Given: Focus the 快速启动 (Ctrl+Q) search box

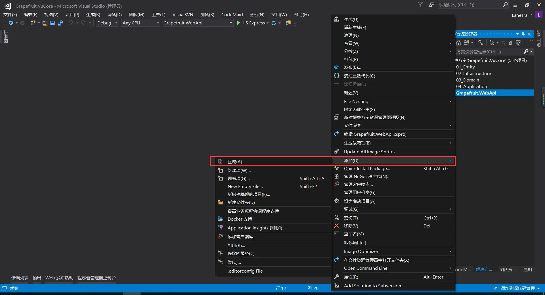Looking at the screenshot, I should (470, 5).
